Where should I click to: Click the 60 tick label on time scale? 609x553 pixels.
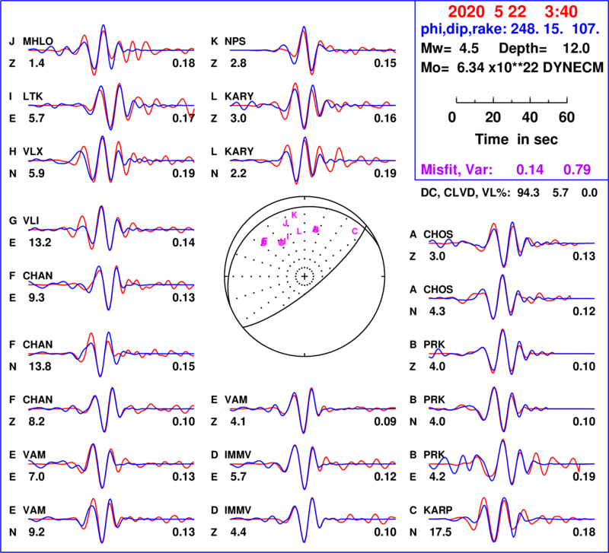pos(566,117)
